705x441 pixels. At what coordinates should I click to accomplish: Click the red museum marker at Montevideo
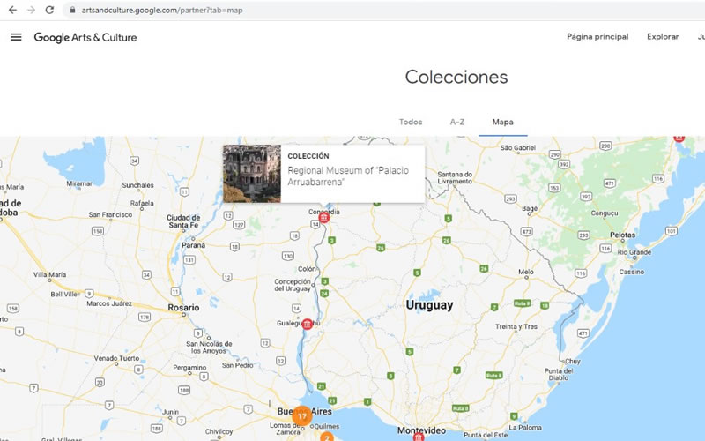419,437
